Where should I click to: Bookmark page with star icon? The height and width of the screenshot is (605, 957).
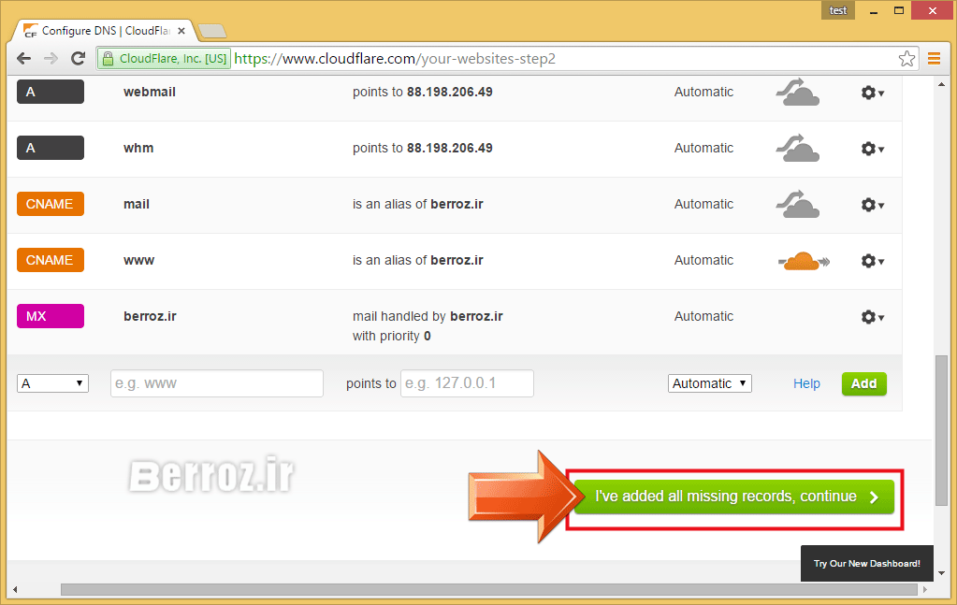[x=906, y=59]
